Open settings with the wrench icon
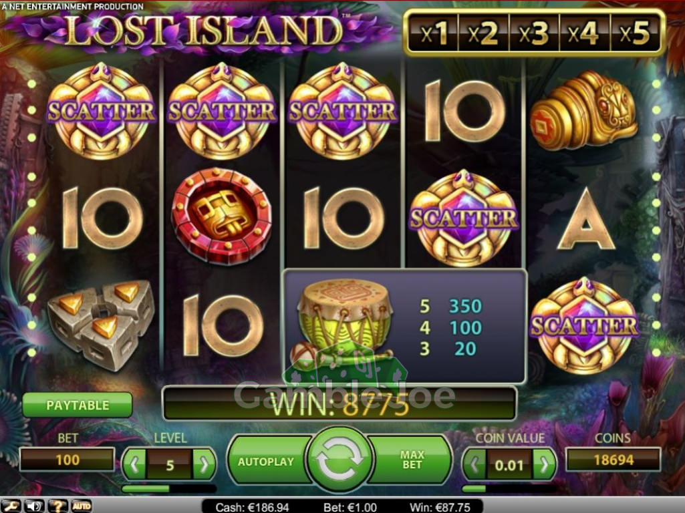Screen dimensions: 685x513 (11, 506)
